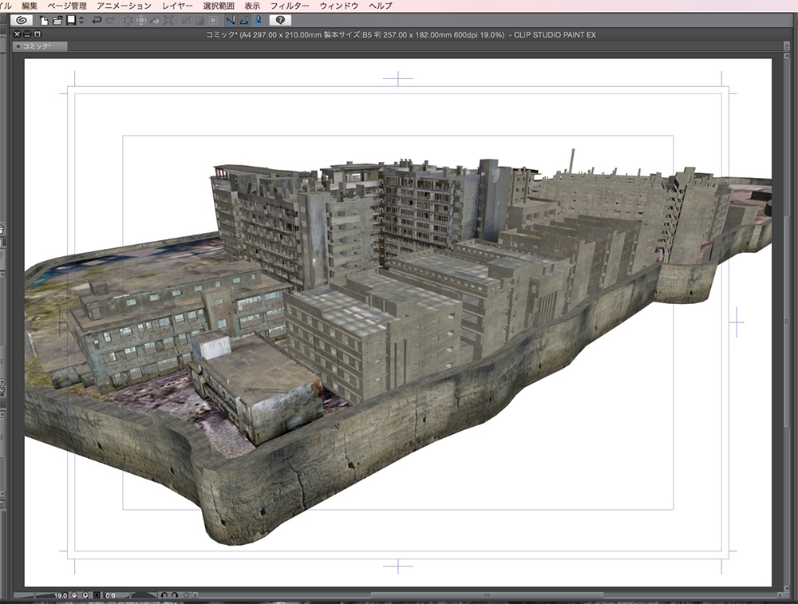This screenshot has height=604, width=798.
Task: Create a new file via toolbar icon
Action: 45,20
